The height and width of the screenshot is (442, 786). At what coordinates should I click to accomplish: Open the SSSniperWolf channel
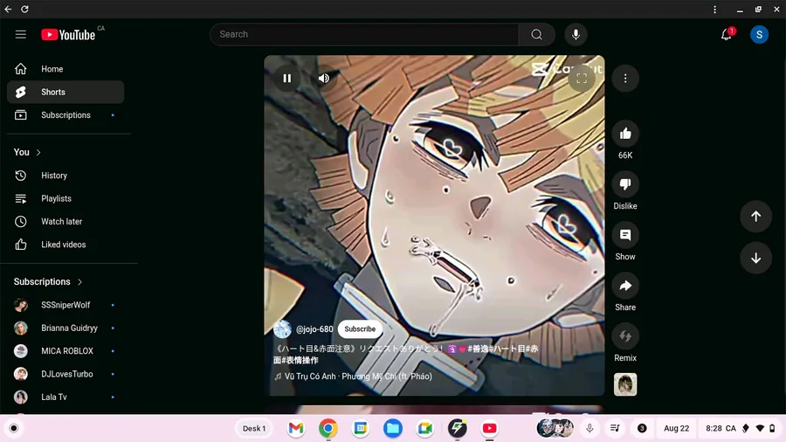point(65,305)
